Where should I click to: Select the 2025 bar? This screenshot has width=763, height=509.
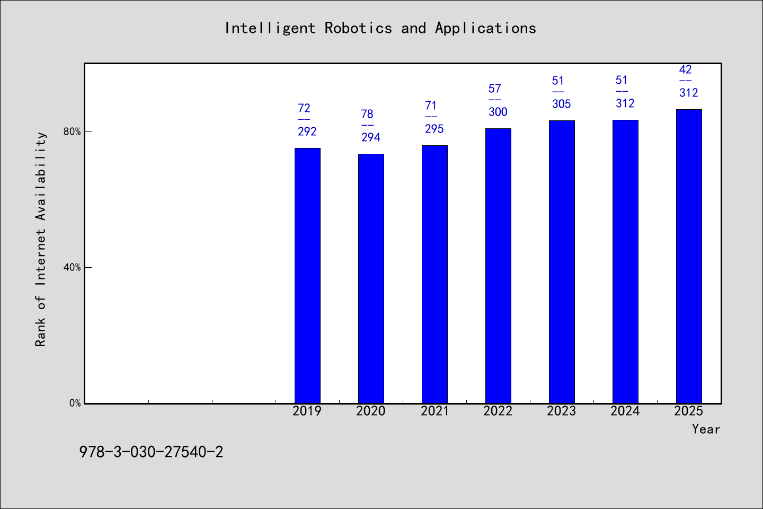[689, 256]
